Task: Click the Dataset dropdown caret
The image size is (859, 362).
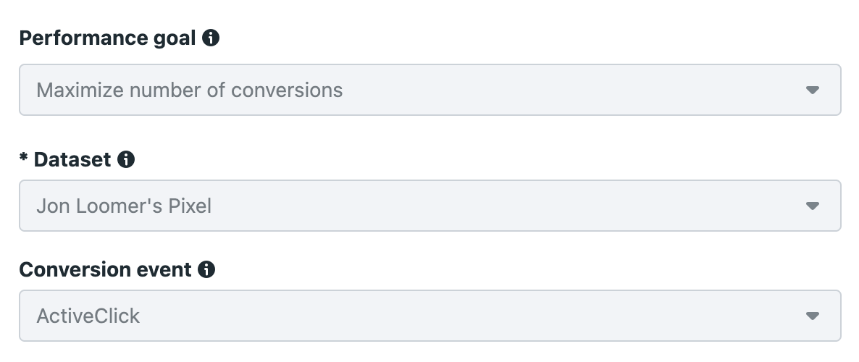Action: [813, 206]
